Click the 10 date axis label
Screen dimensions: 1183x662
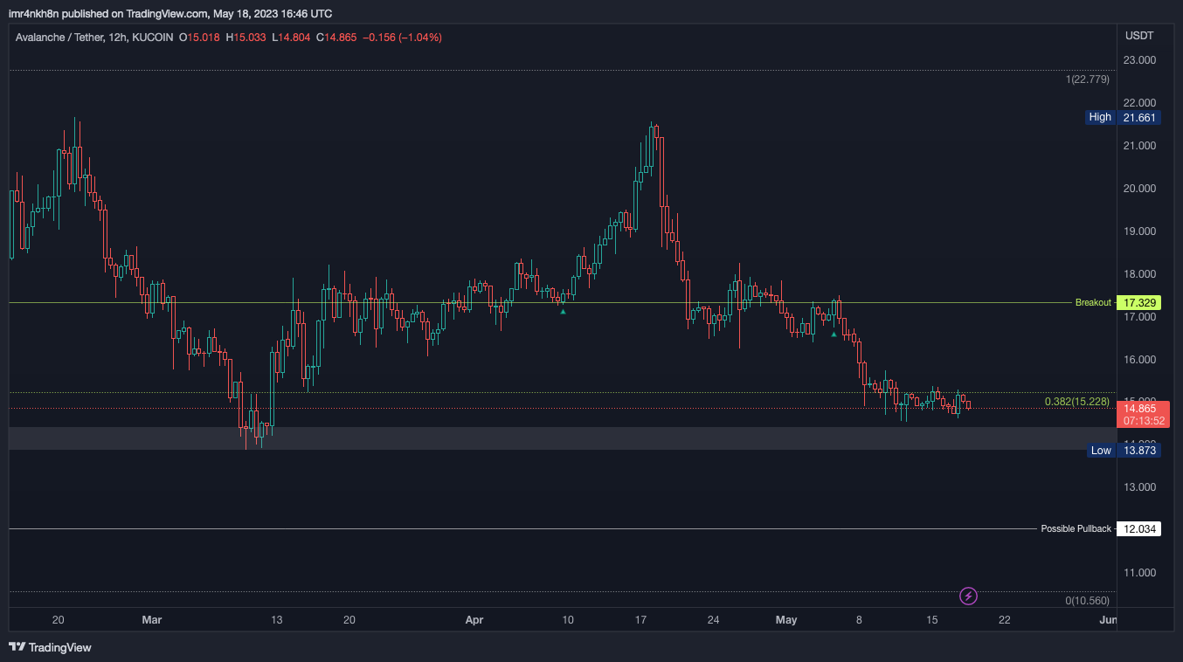[568, 620]
